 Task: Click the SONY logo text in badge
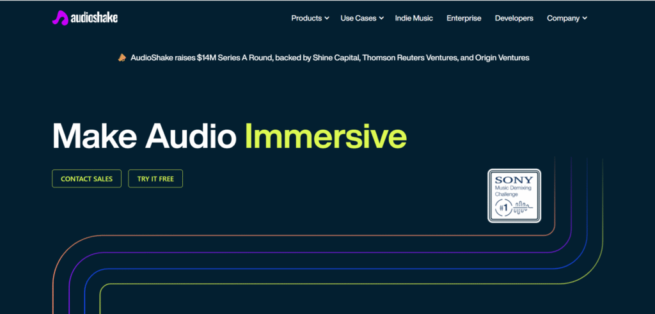pos(514,179)
